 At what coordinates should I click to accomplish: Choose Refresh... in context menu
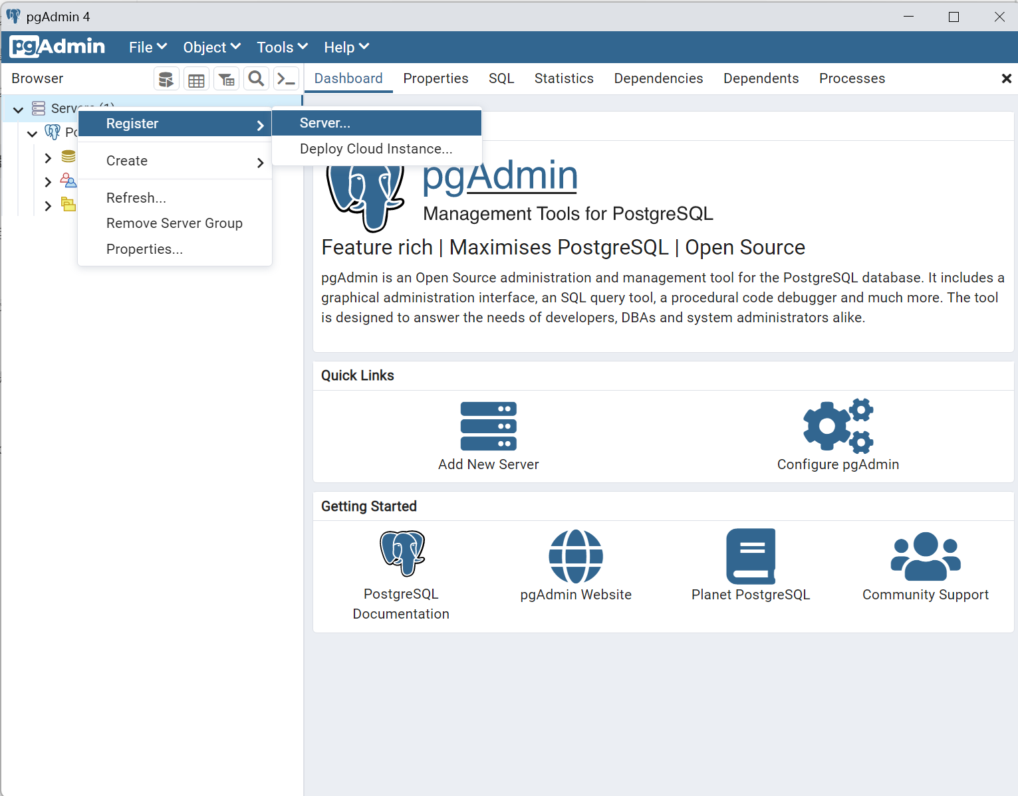point(175,198)
